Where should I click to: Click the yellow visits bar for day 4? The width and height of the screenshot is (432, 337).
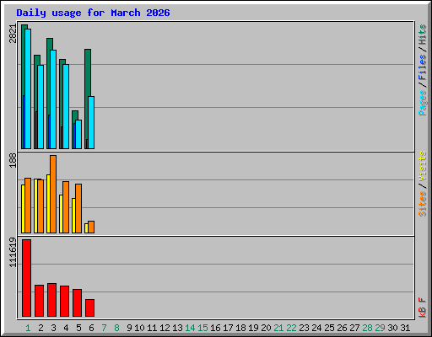61,214
